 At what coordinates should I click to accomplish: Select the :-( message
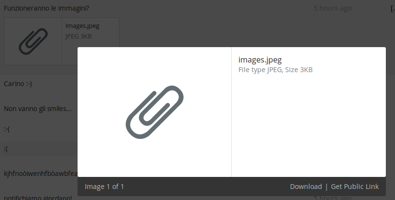7,129
